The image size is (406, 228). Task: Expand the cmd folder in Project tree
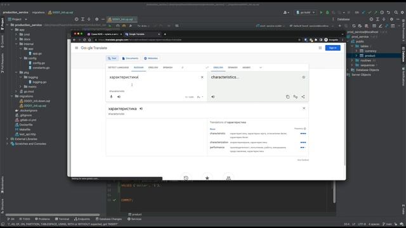click(x=16, y=34)
